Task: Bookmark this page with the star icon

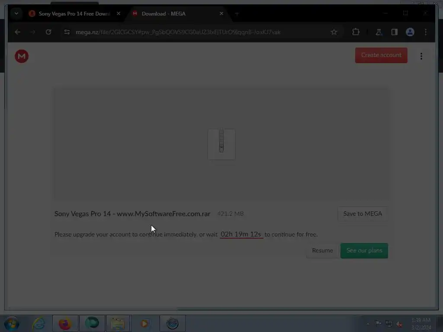Action: click(x=334, y=32)
